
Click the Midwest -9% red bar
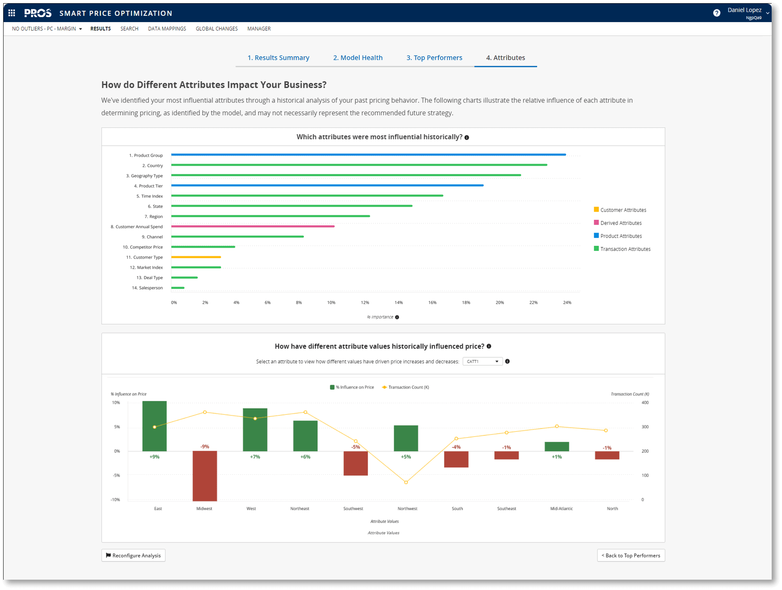click(205, 476)
